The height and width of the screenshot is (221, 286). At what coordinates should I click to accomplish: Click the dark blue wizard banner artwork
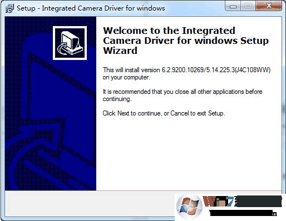[x=51, y=103]
